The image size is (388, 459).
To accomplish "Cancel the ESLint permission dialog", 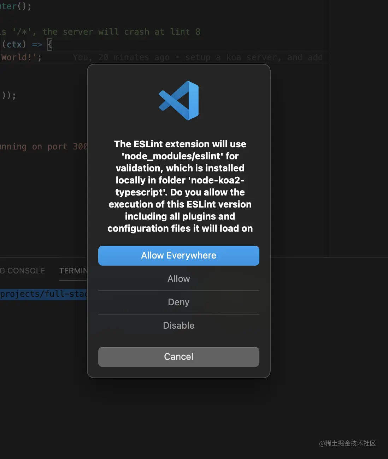I will (178, 357).
